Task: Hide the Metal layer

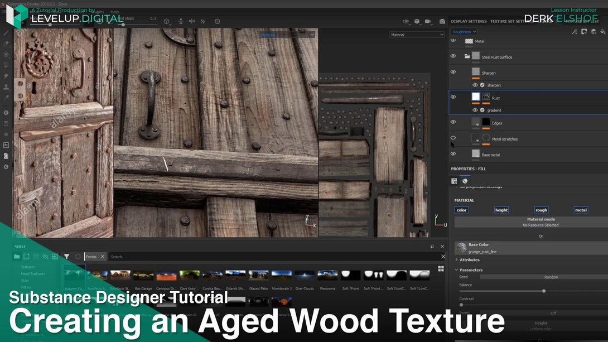Action: click(453, 40)
